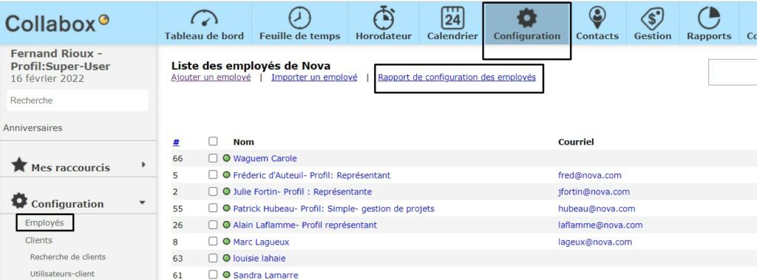Click green status dot for Sandra Lamarre
This screenshot has width=757, height=280.
226,275
